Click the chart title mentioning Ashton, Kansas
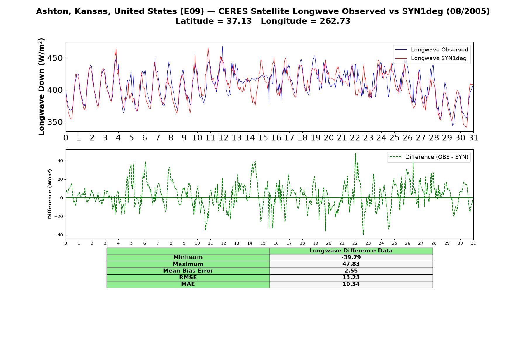The height and width of the screenshot is (351, 526). click(x=263, y=11)
